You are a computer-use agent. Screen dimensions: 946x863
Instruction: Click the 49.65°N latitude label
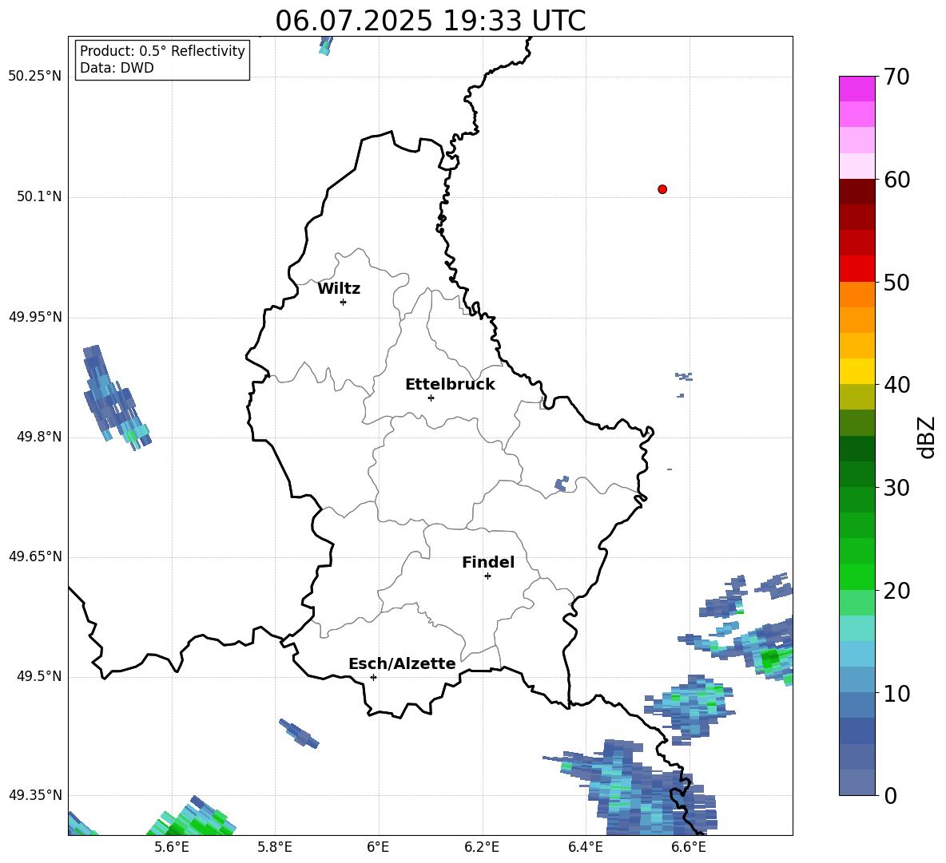click(35, 556)
